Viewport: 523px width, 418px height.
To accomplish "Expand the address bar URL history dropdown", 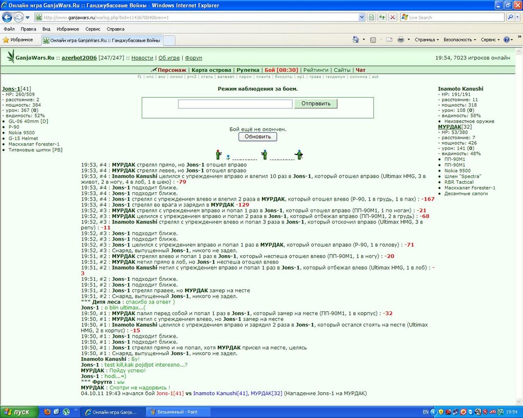I will pyautogui.click(x=362, y=17).
